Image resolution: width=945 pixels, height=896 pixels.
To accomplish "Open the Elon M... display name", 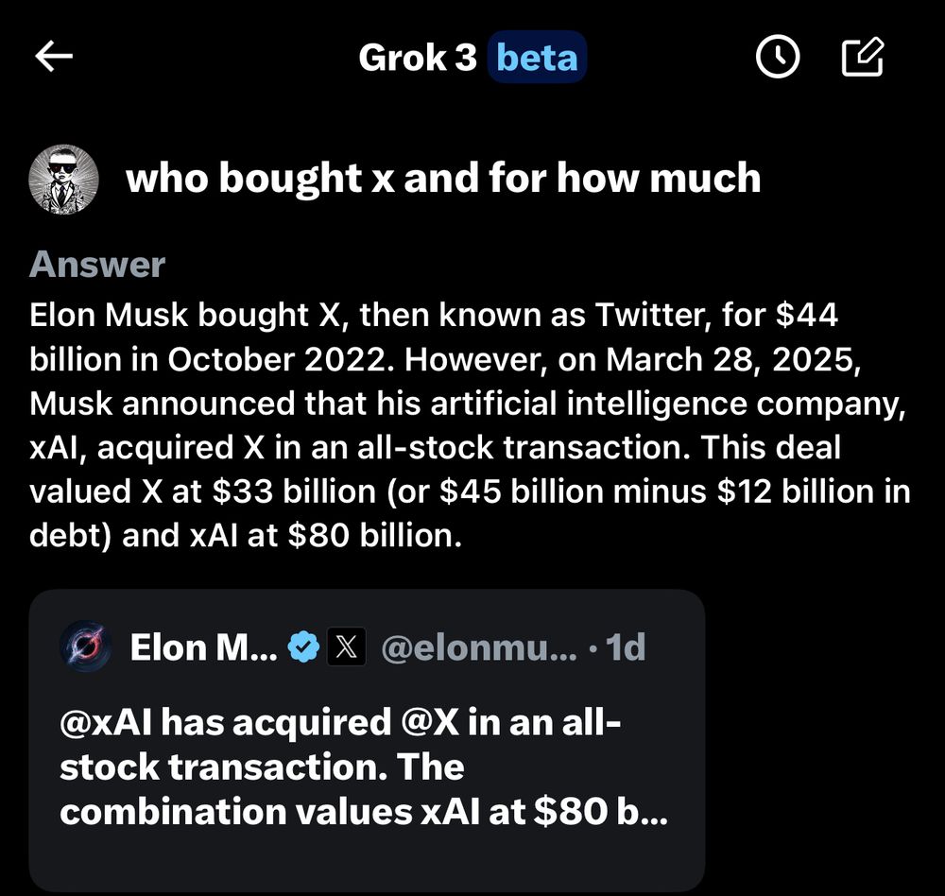I will point(204,647).
